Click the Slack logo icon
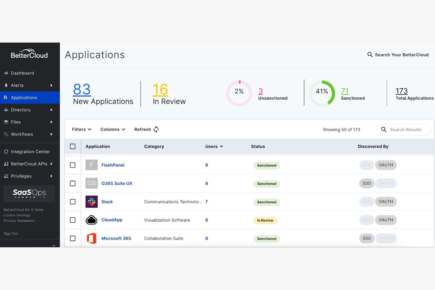 coord(91,202)
